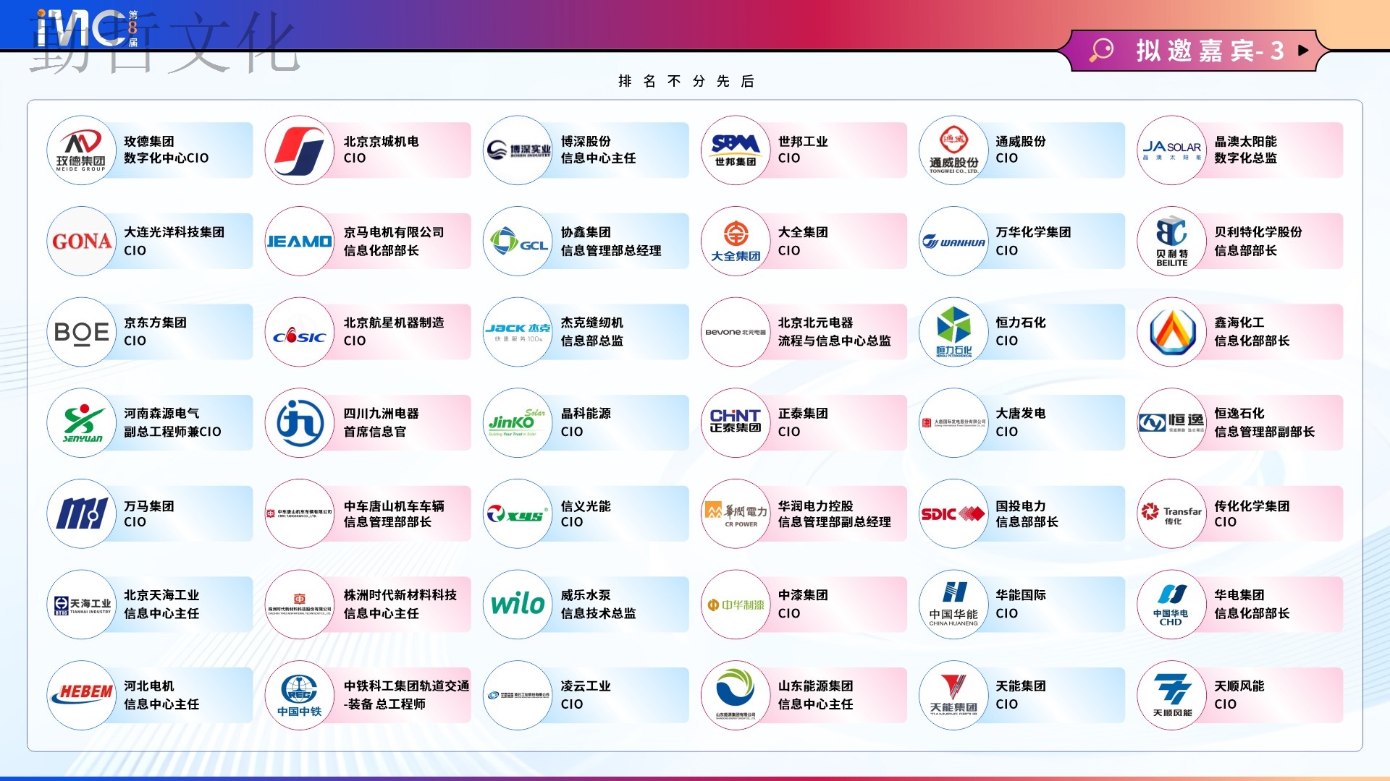Viewport: 1390px width, 781px height.
Task: Select the 大唐发电 CIO card
Action: tap(1022, 423)
